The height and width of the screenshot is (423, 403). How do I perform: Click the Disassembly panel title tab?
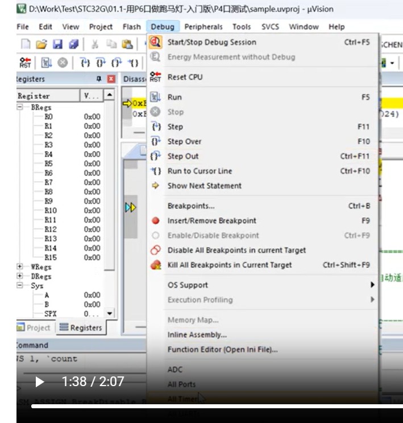tap(135, 79)
